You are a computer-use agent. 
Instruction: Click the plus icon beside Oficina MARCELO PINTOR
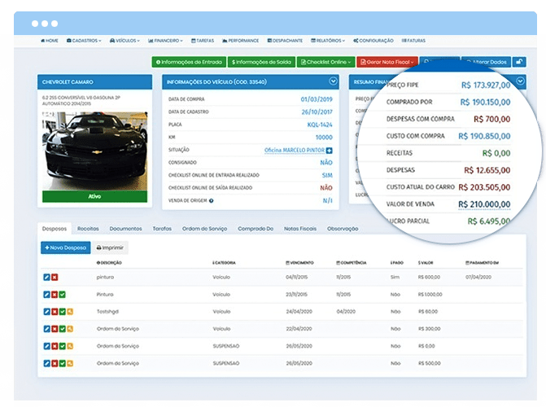pos(329,151)
